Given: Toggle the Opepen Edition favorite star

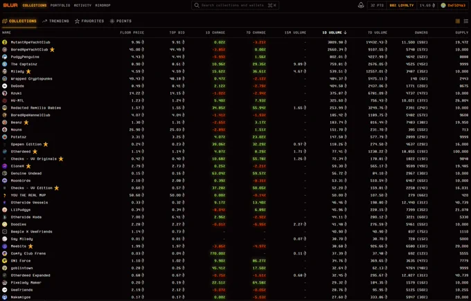Looking at the screenshot, I should [x=46, y=144].
